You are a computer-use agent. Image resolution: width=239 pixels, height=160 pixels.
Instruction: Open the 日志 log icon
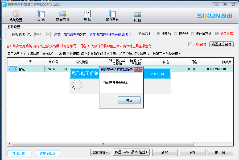coord(41,14)
